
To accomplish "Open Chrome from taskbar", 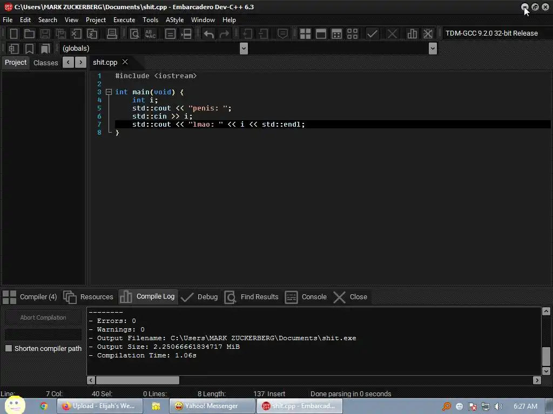I will click(x=43, y=406).
